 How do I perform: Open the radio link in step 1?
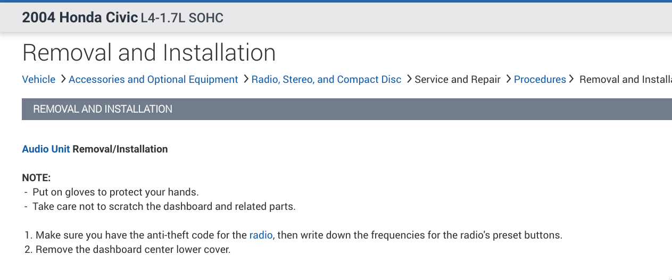click(x=261, y=235)
